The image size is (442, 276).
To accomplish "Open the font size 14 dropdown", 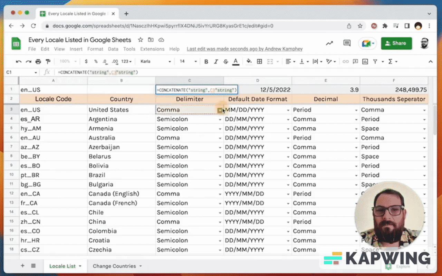I will pyautogui.click(x=188, y=61).
